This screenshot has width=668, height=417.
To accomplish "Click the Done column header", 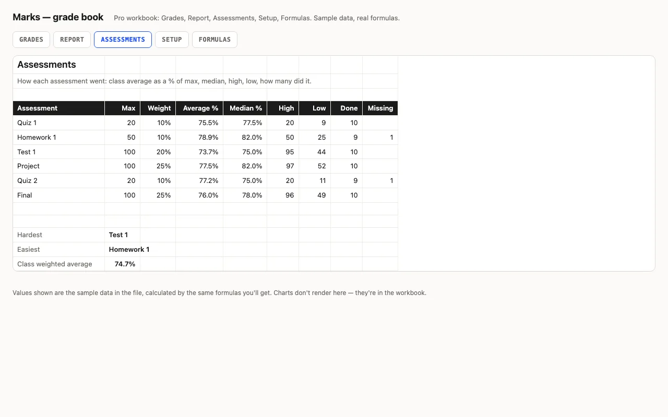I will pos(347,108).
